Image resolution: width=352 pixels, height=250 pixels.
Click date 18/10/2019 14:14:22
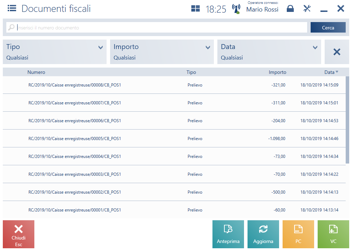(319, 174)
